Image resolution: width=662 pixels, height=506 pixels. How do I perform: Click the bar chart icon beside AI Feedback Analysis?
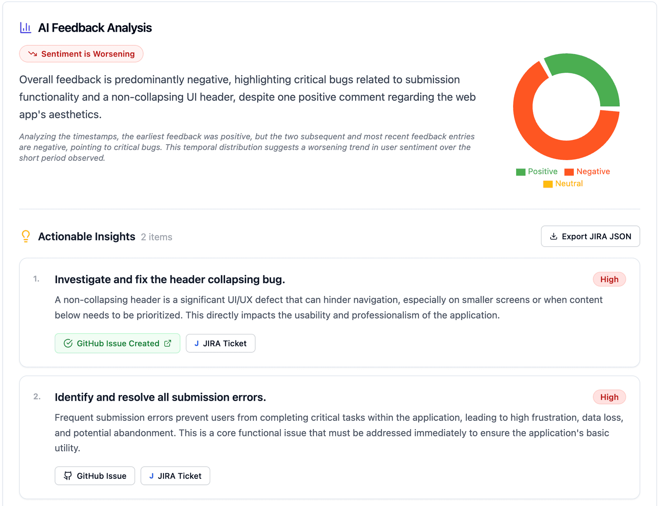point(26,27)
